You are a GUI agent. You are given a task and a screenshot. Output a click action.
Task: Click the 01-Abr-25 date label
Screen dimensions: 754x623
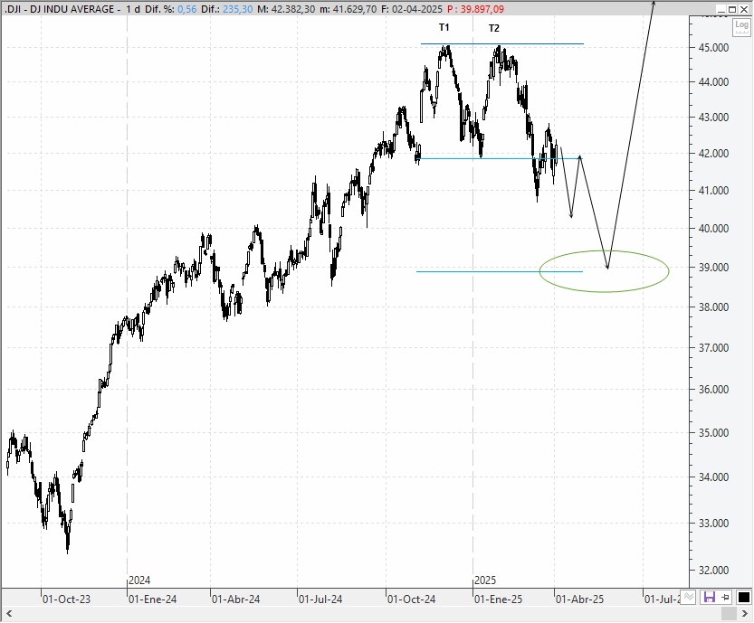click(x=579, y=599)
